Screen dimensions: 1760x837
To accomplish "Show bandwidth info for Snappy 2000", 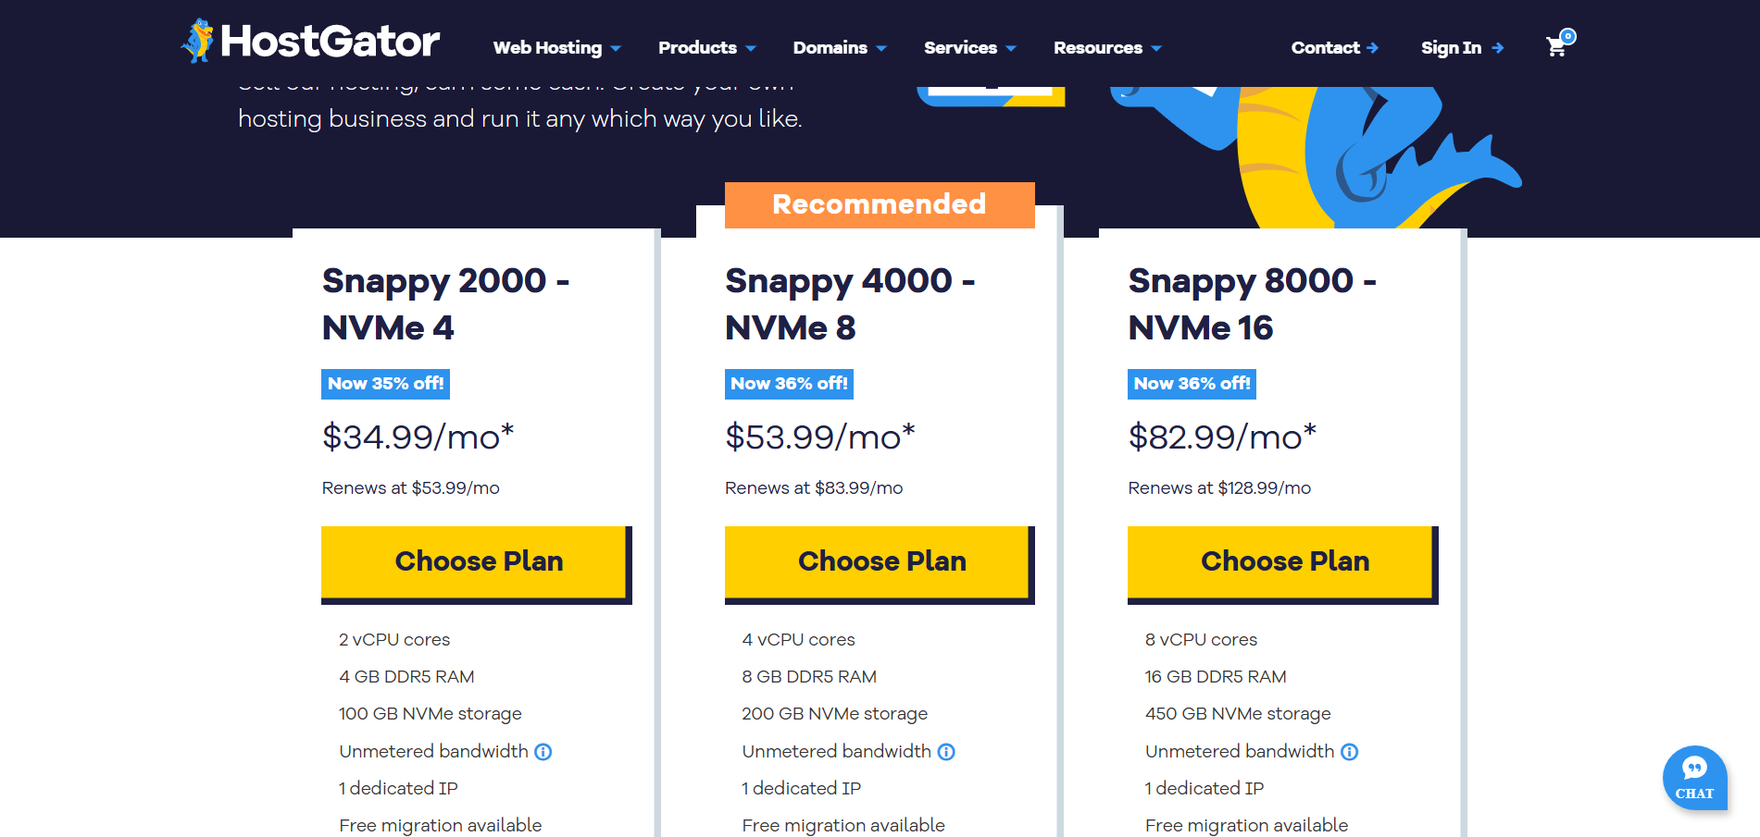I will click(x=543, y=752).
